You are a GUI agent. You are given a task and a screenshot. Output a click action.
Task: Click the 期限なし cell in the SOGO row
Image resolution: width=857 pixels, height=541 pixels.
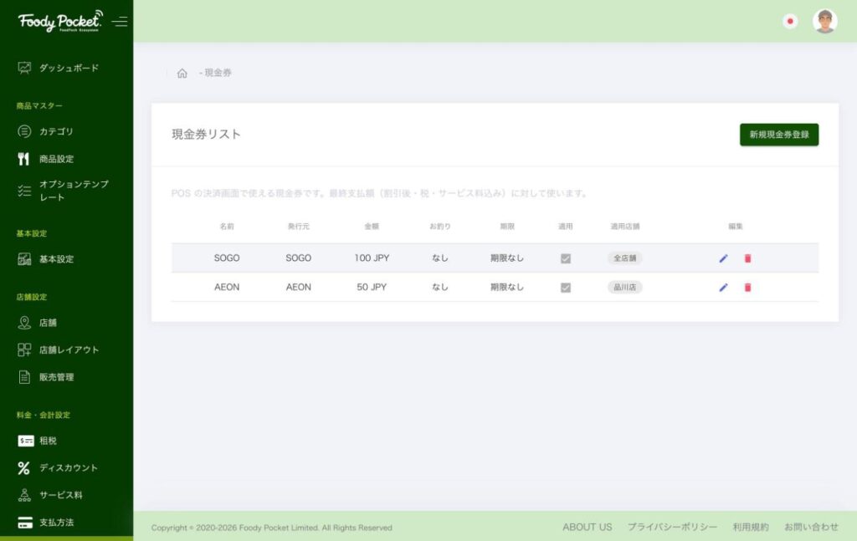tap(507, 258)
